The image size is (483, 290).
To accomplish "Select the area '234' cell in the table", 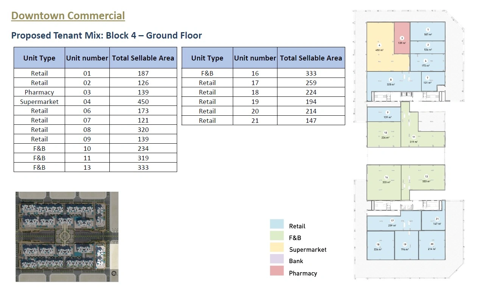I will 143,149.
